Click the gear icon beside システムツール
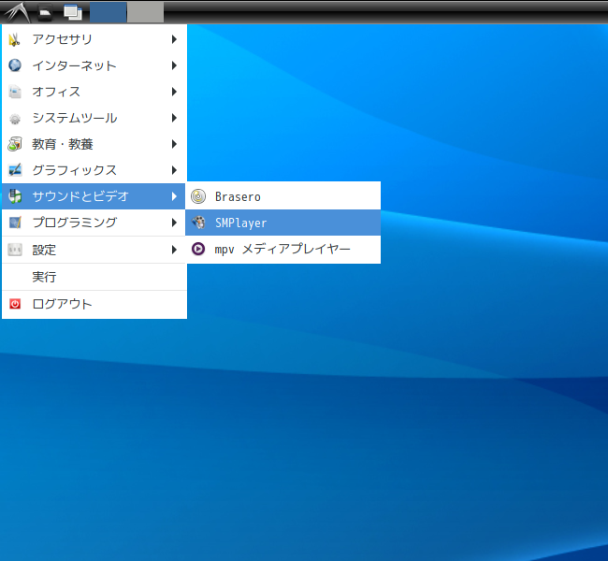Image resolution: width=608 pixels, height=561 pixels. click(x=15, y=118)
